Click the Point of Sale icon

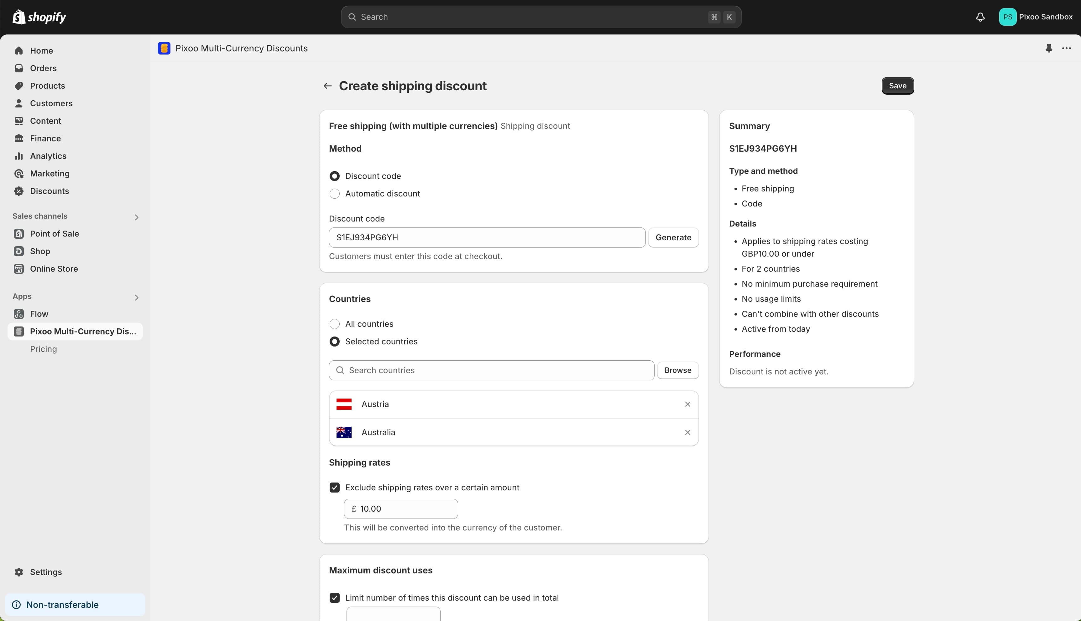pyautogui.click(x=19, y=234)
